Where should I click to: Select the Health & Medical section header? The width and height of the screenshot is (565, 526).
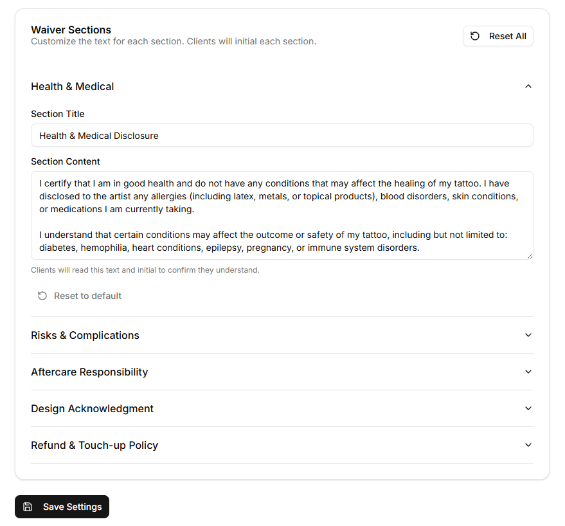tap(72, 86)
